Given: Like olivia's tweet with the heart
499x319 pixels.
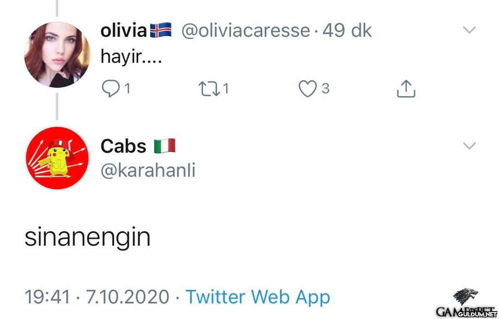Looking at the screenshot, I should (x=308, y=88).
